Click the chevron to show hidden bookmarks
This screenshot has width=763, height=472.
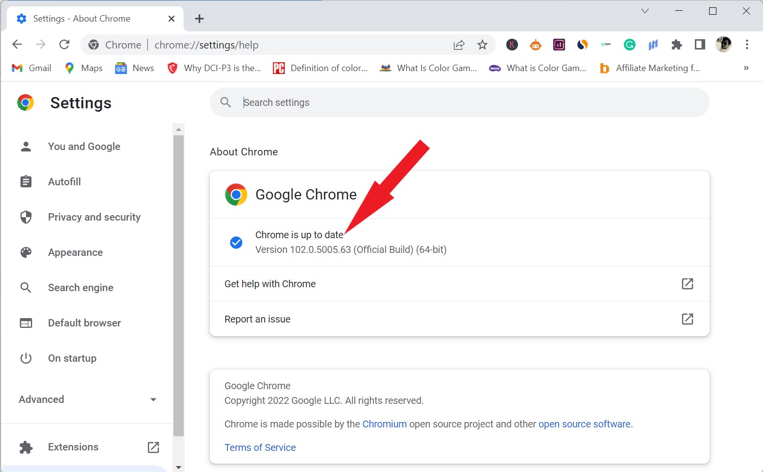click(x=746, y=68)
